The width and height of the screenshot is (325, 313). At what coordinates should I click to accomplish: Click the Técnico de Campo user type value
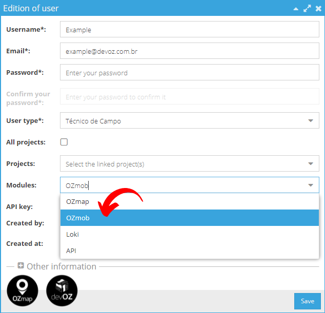point(93,121)
